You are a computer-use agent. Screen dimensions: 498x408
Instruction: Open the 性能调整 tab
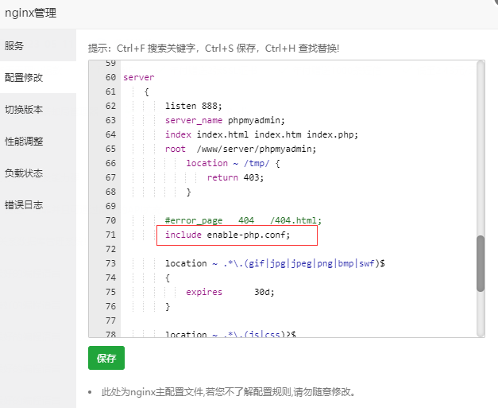click(x=24, y=142)
